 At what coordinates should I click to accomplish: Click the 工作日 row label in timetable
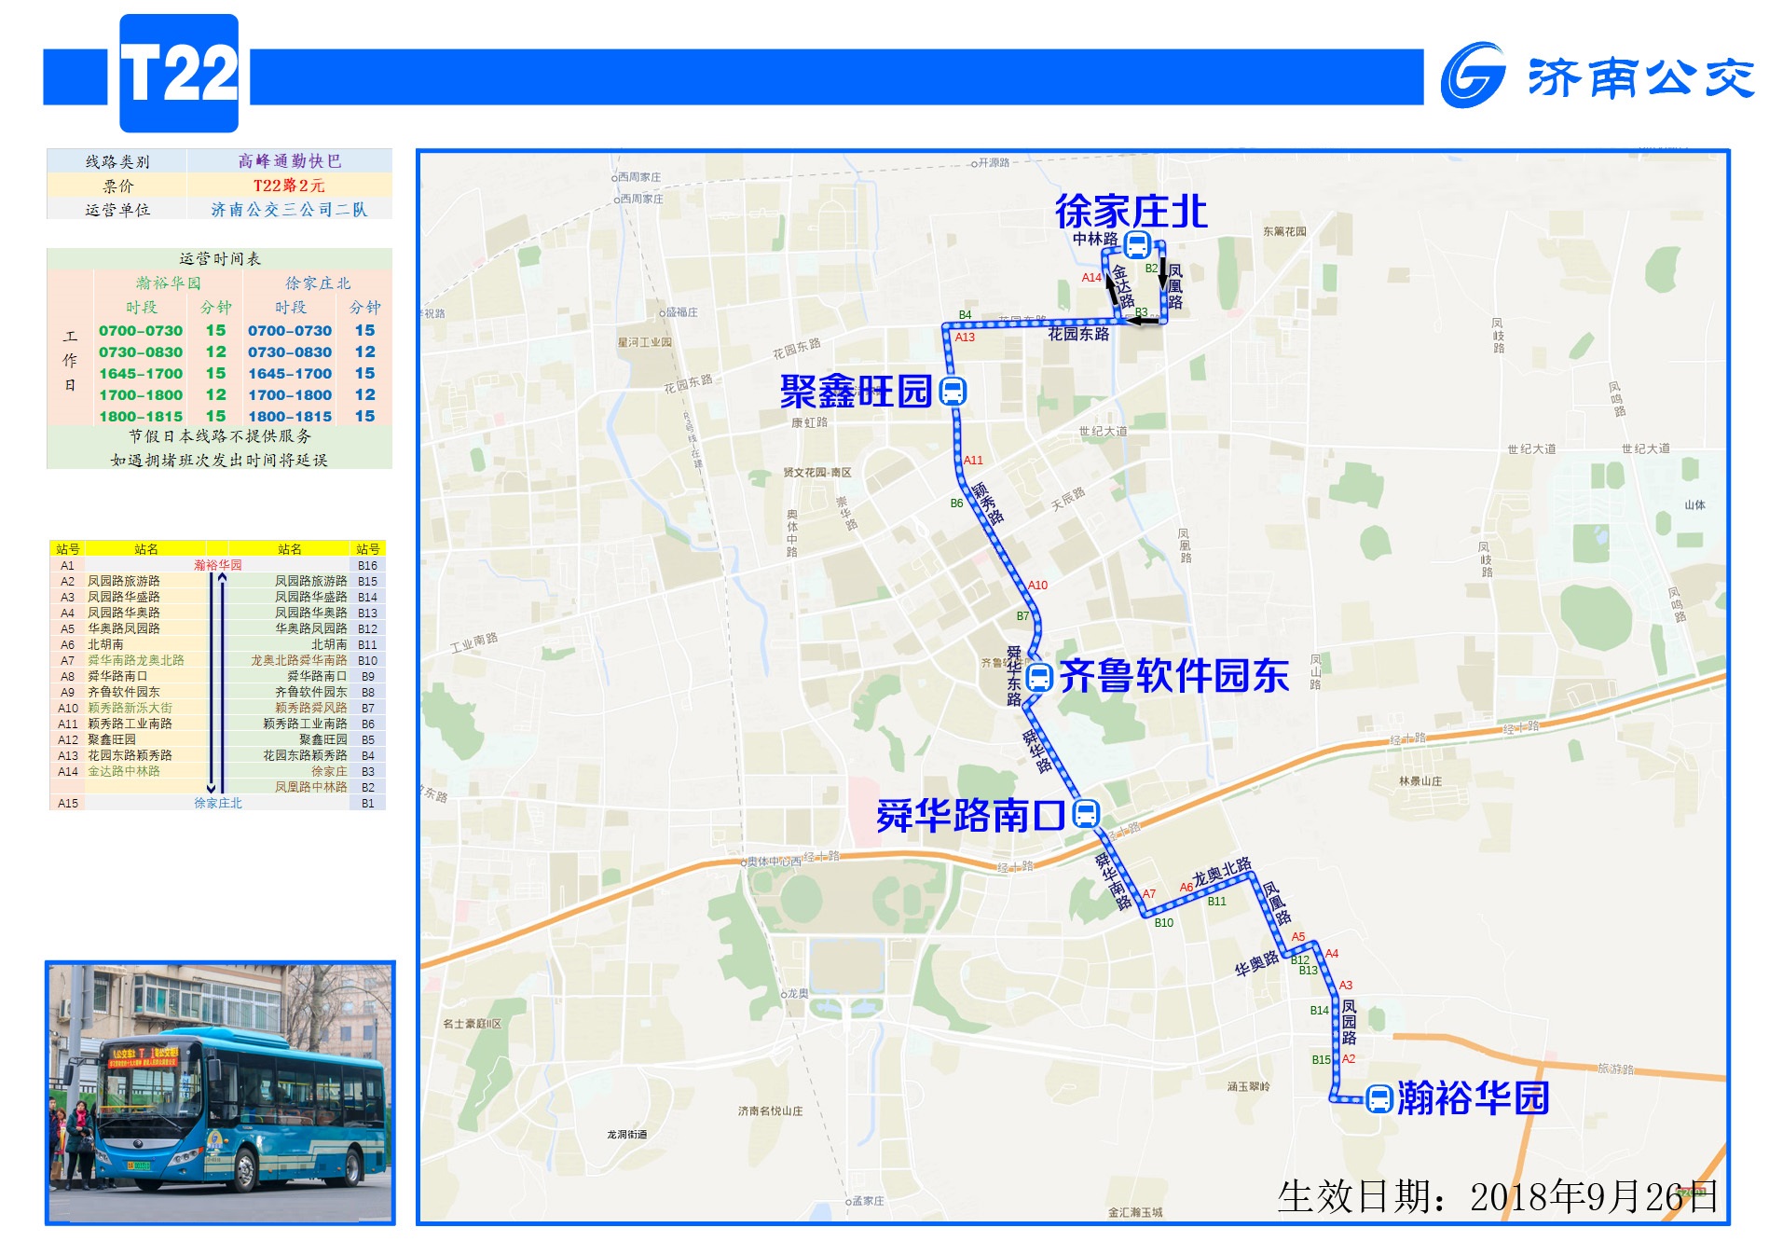[x=70, y=361]
